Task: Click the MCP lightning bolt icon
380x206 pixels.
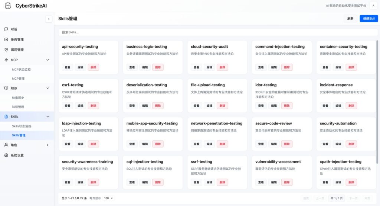Action: pos(6,60)
